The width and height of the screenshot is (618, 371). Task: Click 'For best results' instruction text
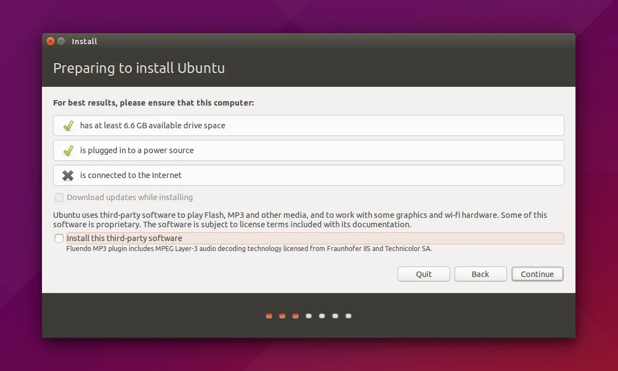154,103
